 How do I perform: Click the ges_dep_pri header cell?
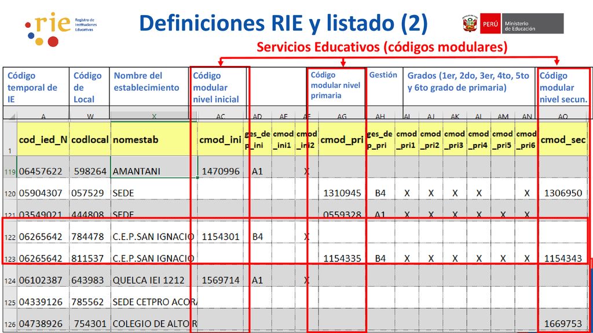(380, 139)
